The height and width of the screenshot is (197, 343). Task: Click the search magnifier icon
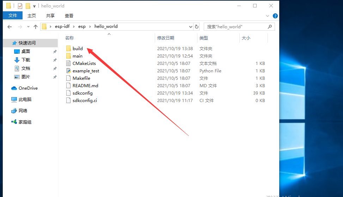(x=270, y=26)
